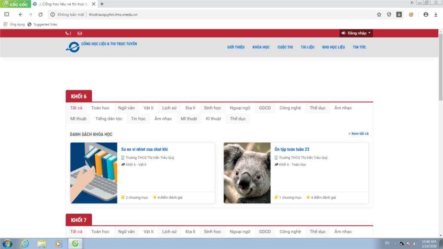Select Ngoại ngữ tab under Khối 6

(x=240, y=108)
